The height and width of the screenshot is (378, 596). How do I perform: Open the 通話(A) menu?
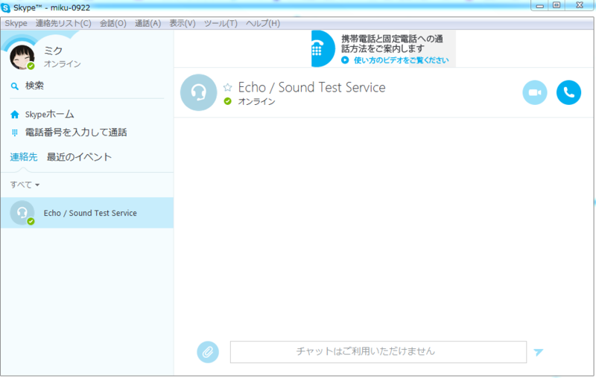(148, 23)
